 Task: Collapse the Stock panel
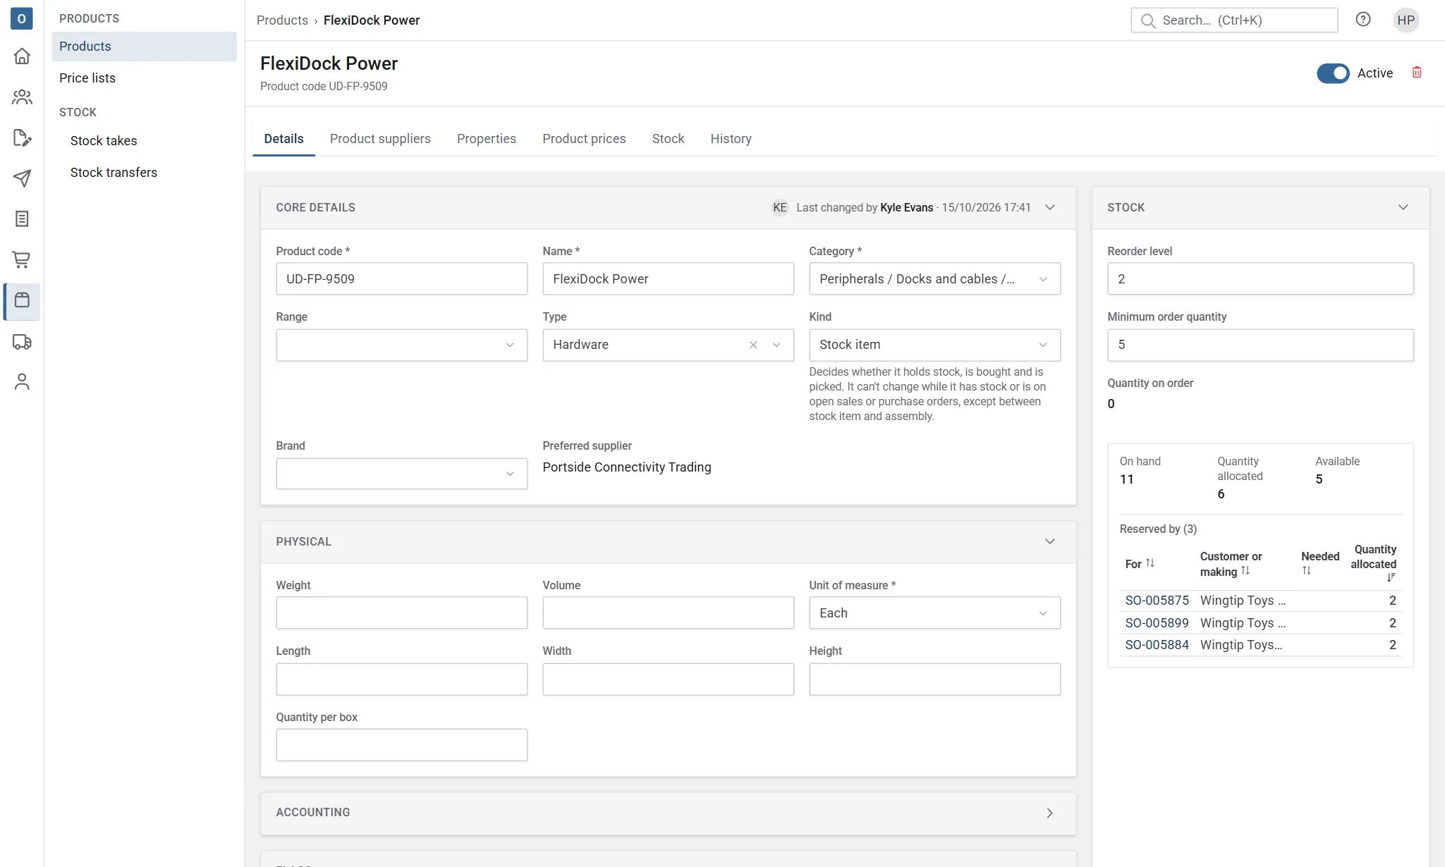point(1403,207)
